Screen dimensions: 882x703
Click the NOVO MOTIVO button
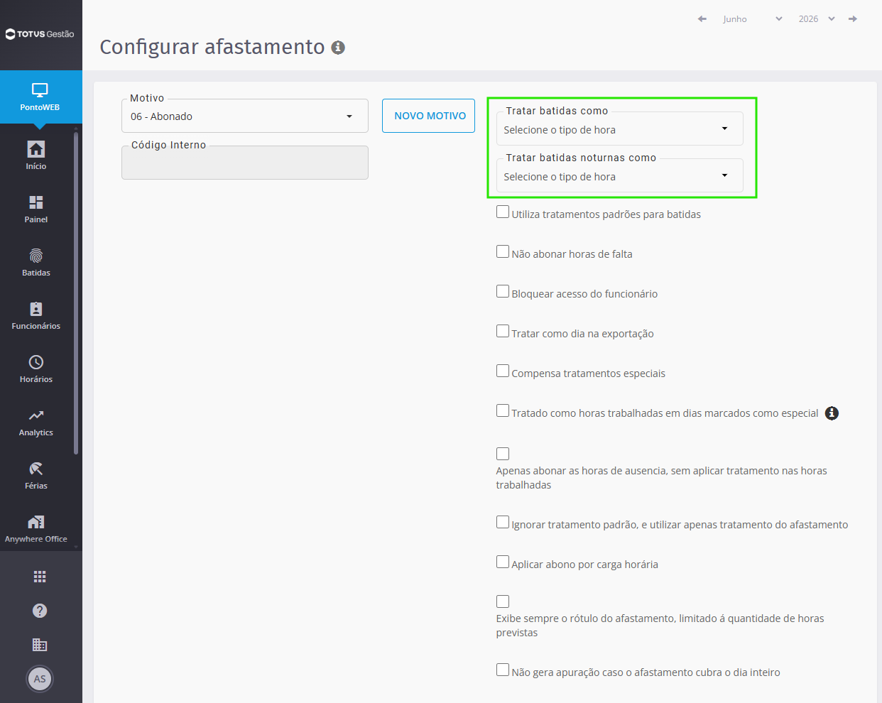point(429,116)
